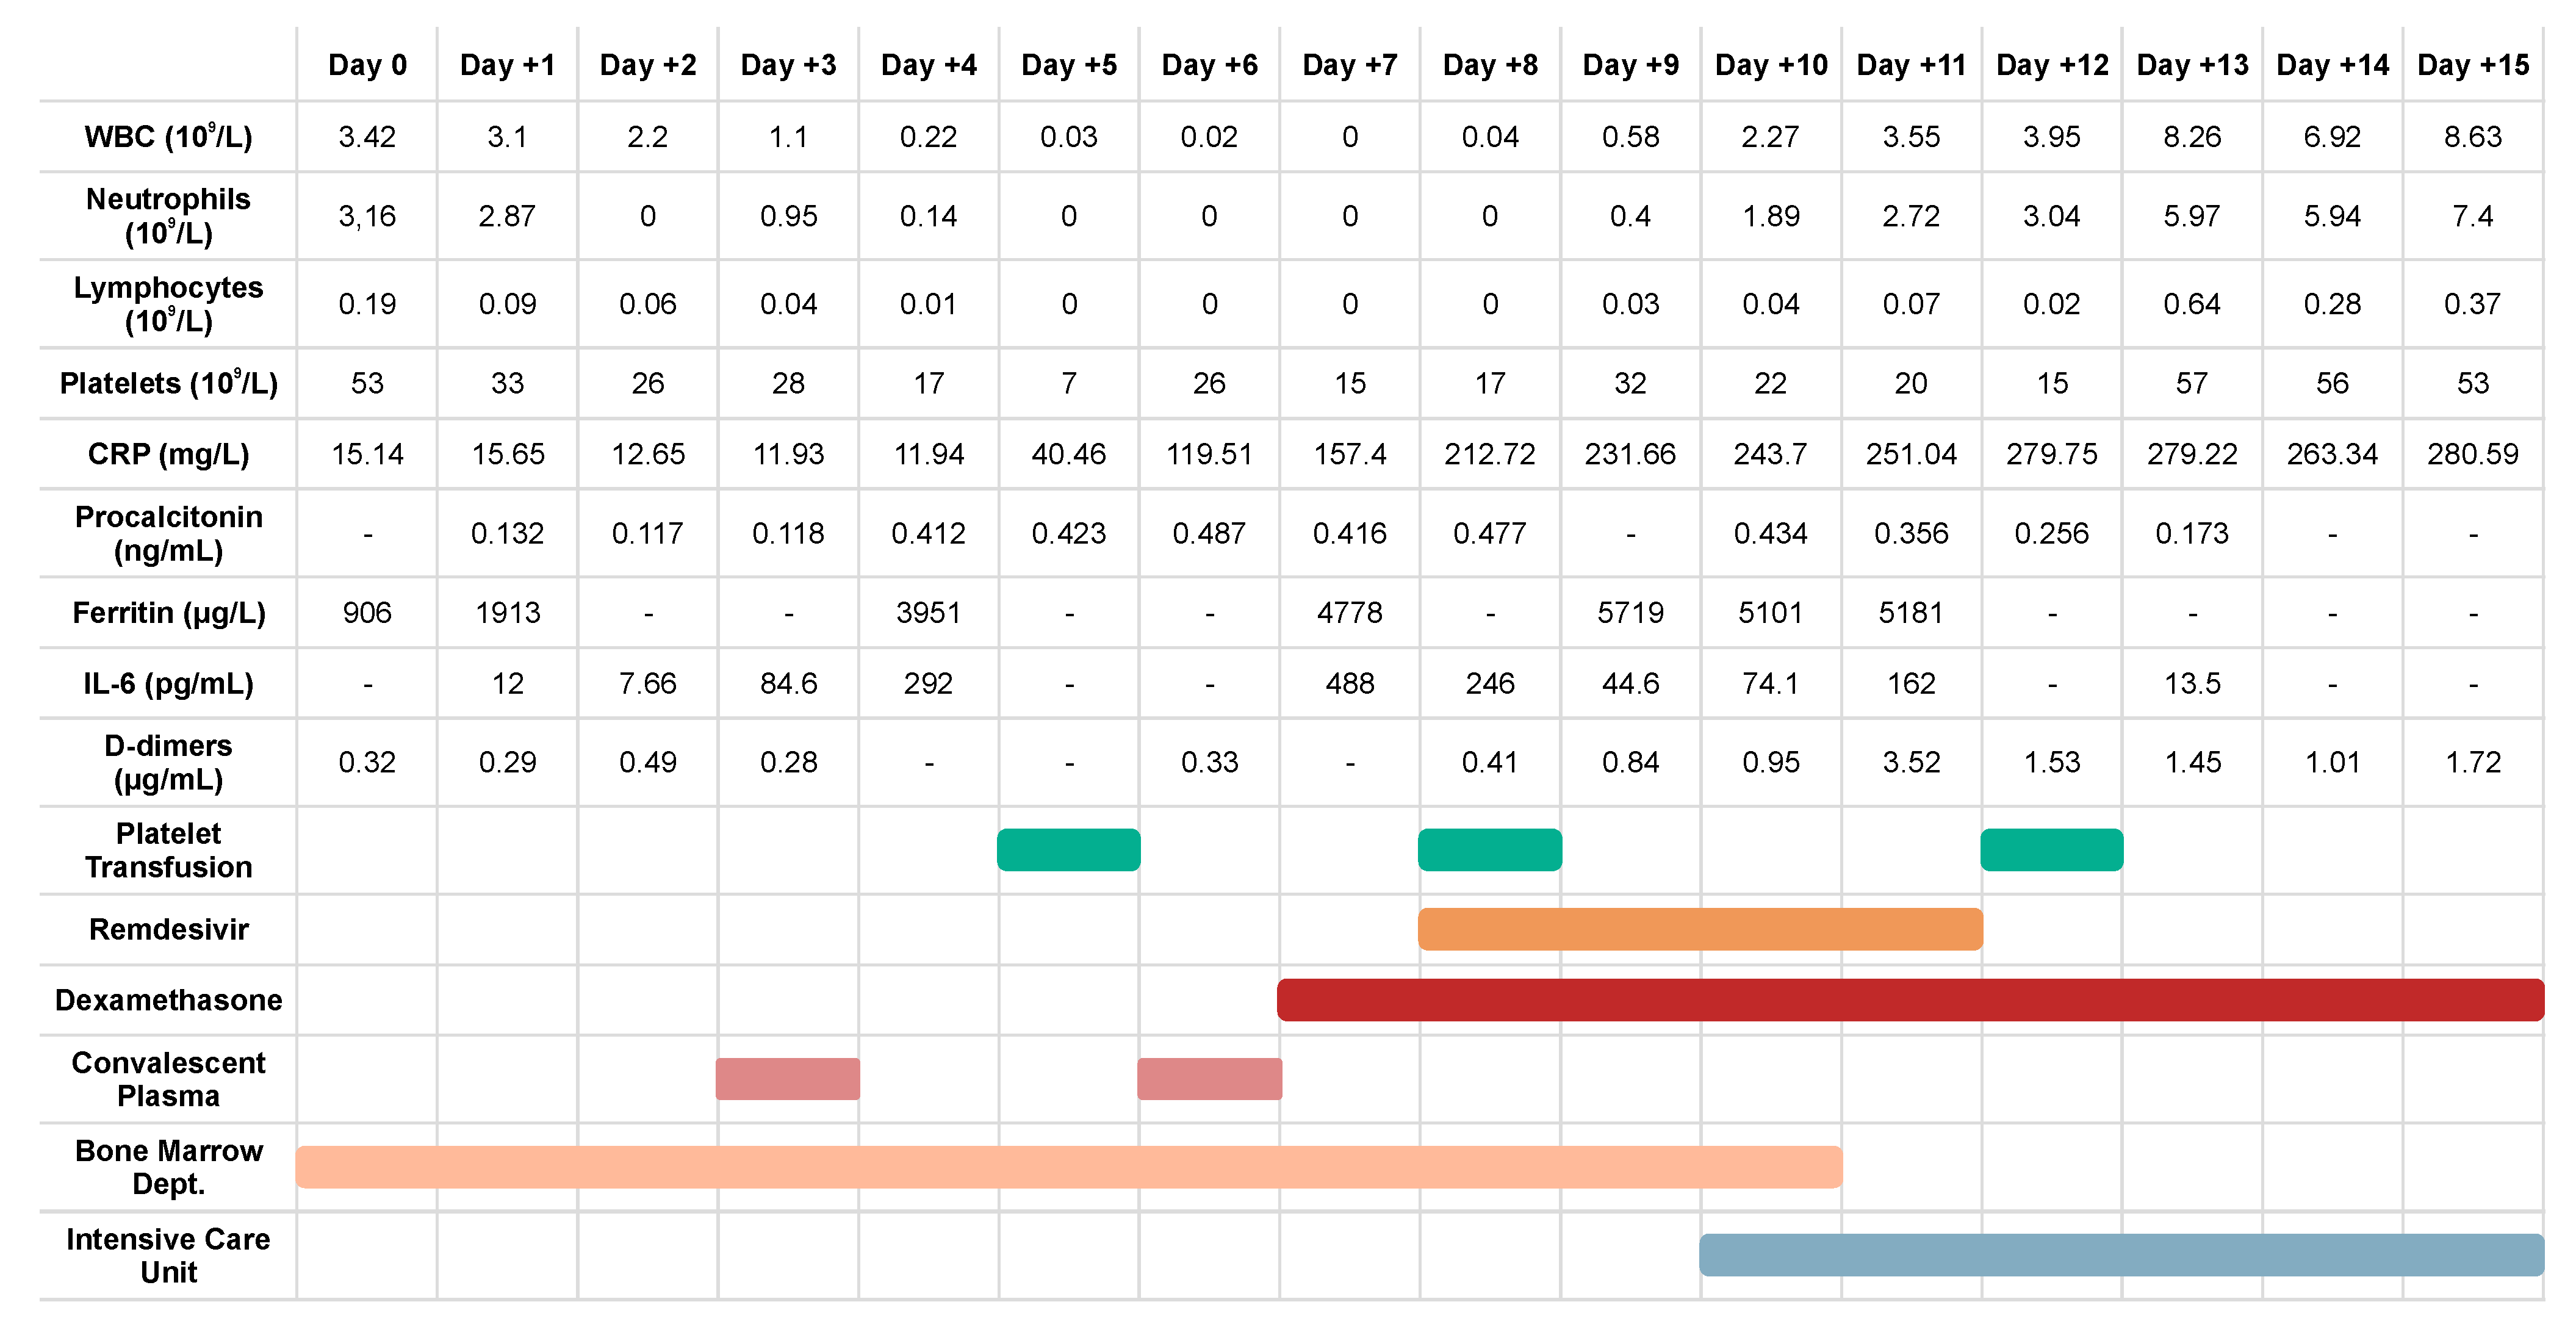Select the CRP value 280.59
Screen dimensions: 2576x1335
(x=2472, y=454)
